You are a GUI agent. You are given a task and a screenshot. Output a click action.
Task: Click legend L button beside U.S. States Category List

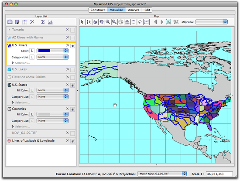(32, 97)
